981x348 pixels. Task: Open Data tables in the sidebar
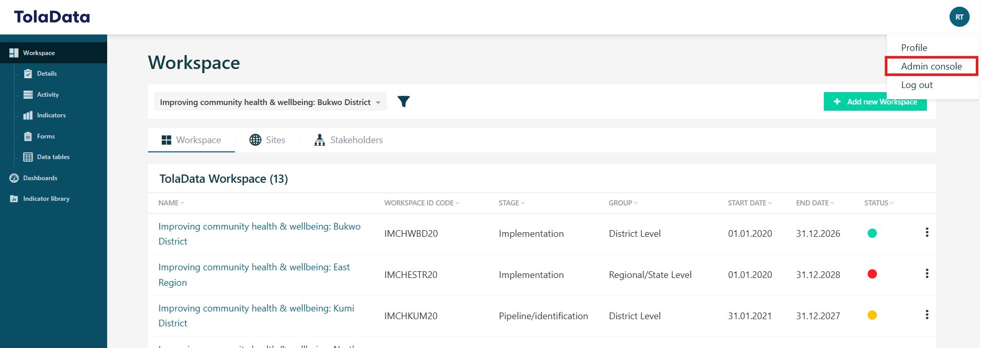(53, 157)
